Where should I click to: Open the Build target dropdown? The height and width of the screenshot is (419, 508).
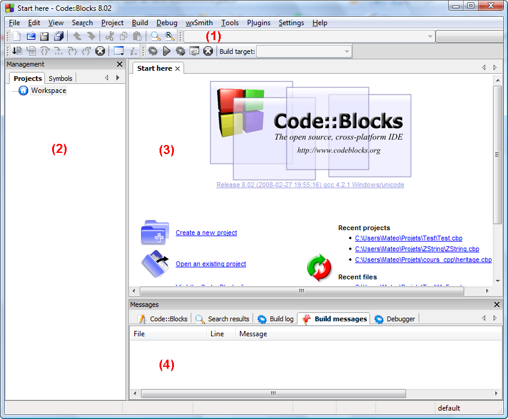(x=304, y=51)
